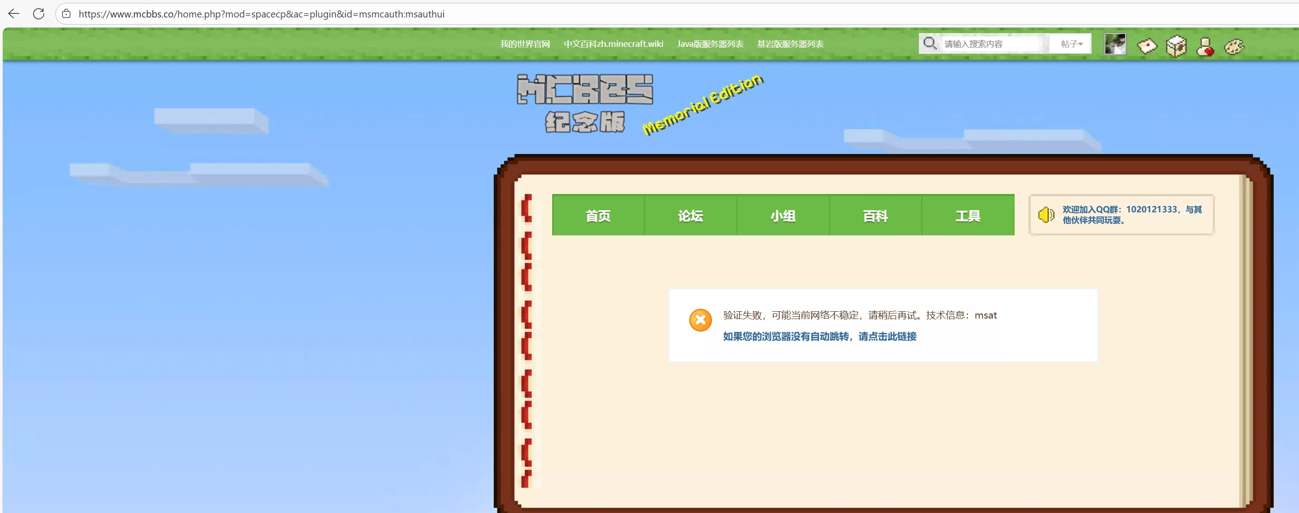Open messages envelope icon

[x=1147, y=46]
